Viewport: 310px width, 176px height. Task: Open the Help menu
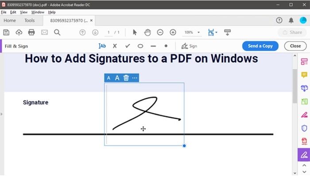click(x=52, y=12)
